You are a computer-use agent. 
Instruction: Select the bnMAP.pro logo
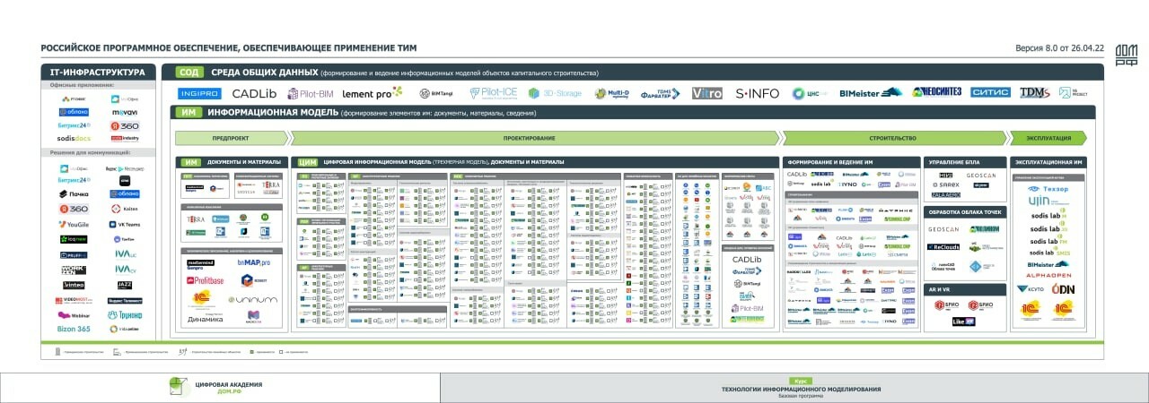254,262
